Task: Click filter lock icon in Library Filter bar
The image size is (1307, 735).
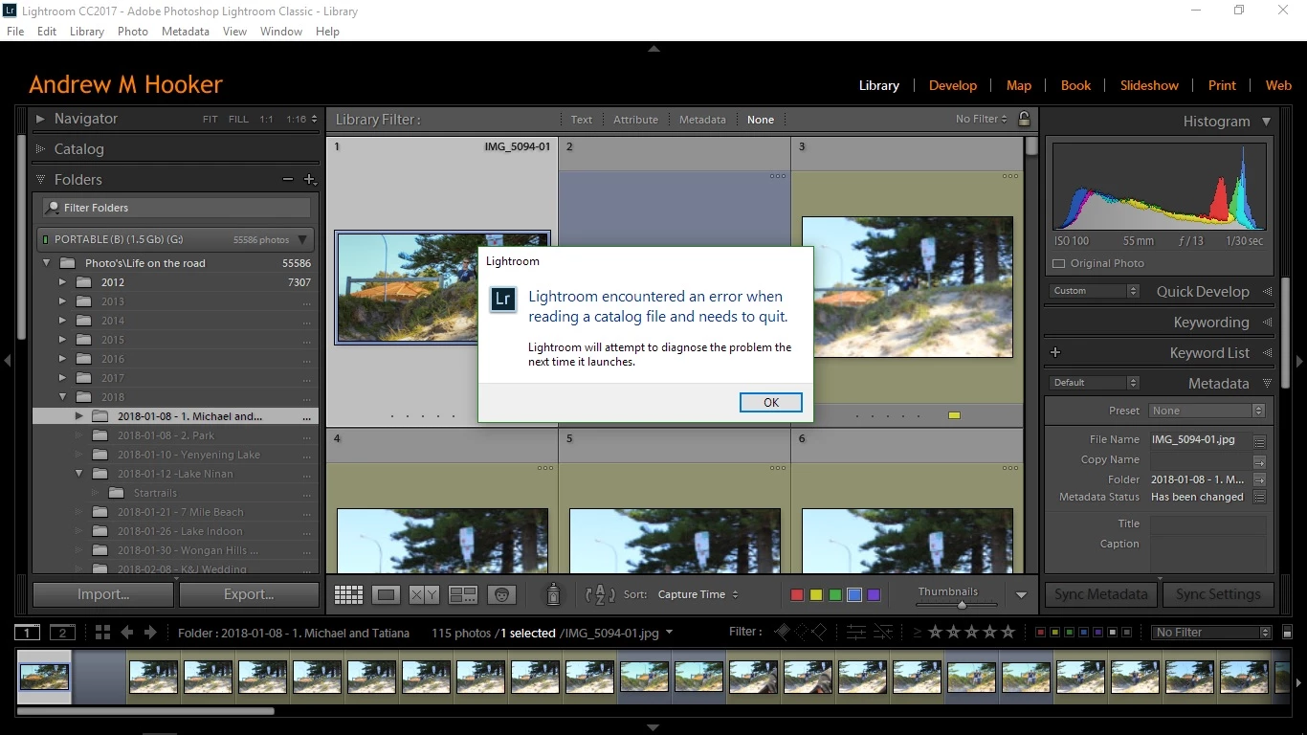Action: pyautogui.click(x=1025, y=120)
